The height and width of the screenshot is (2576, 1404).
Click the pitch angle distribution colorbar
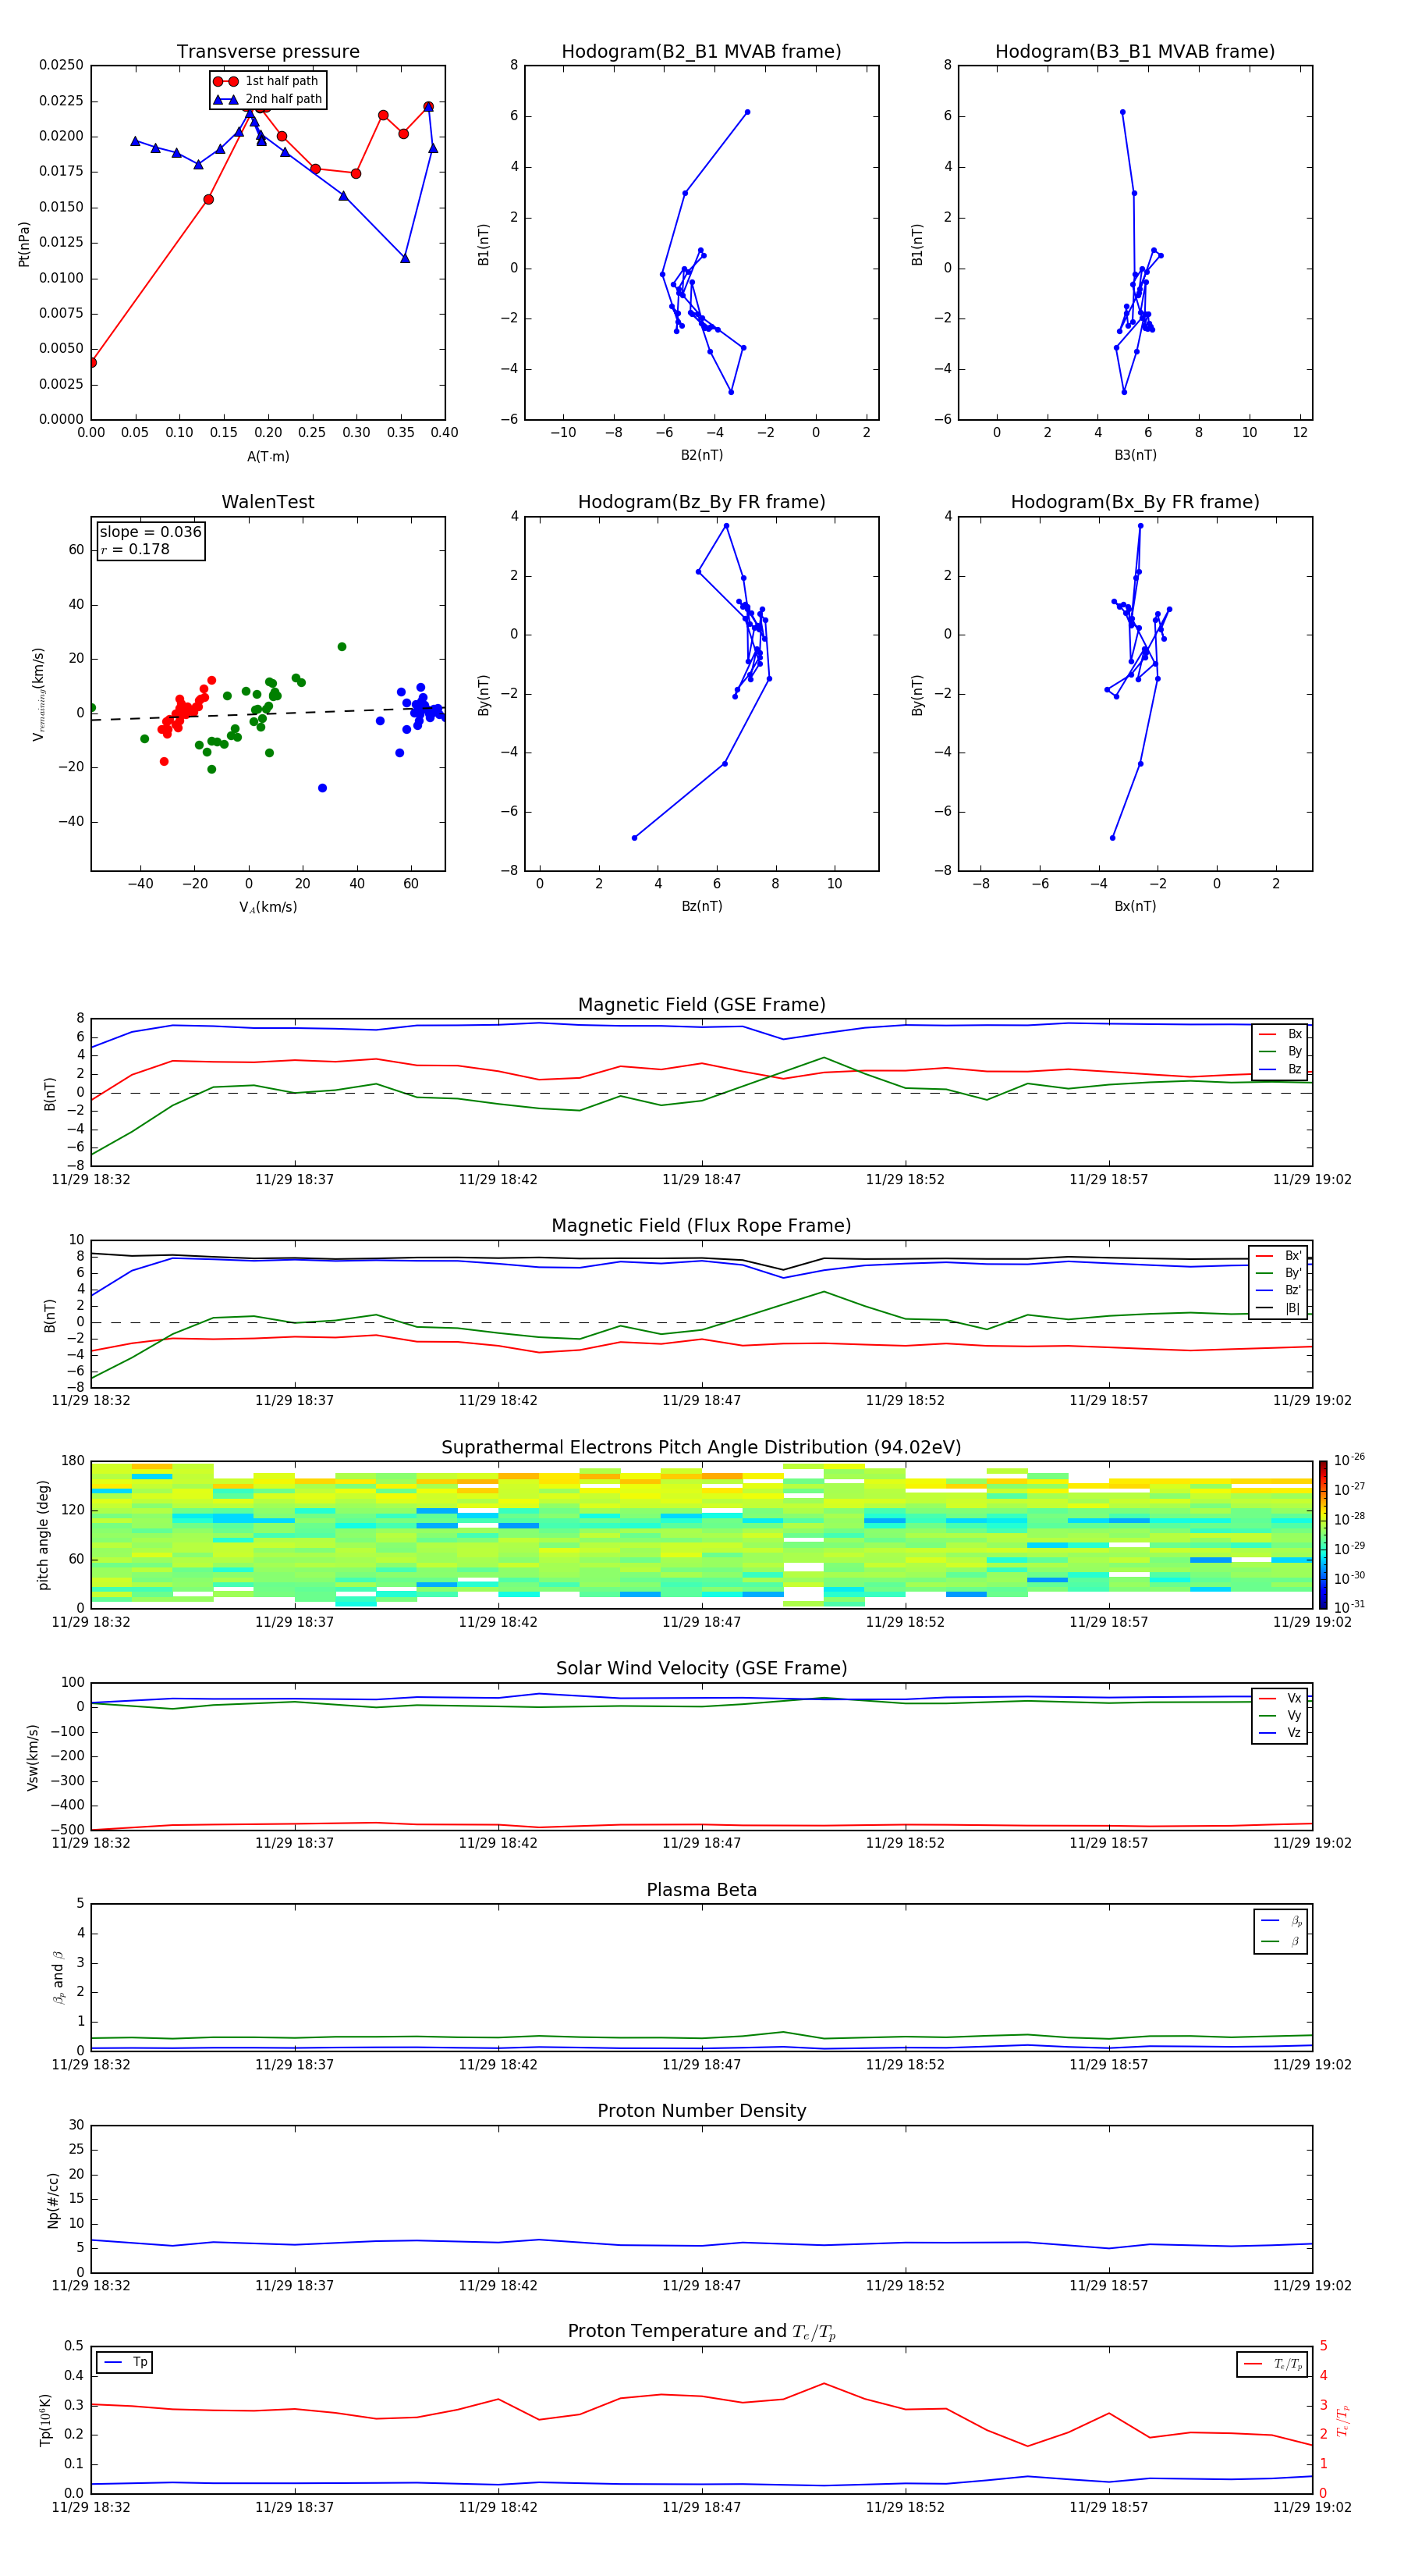point(1323,1535)
